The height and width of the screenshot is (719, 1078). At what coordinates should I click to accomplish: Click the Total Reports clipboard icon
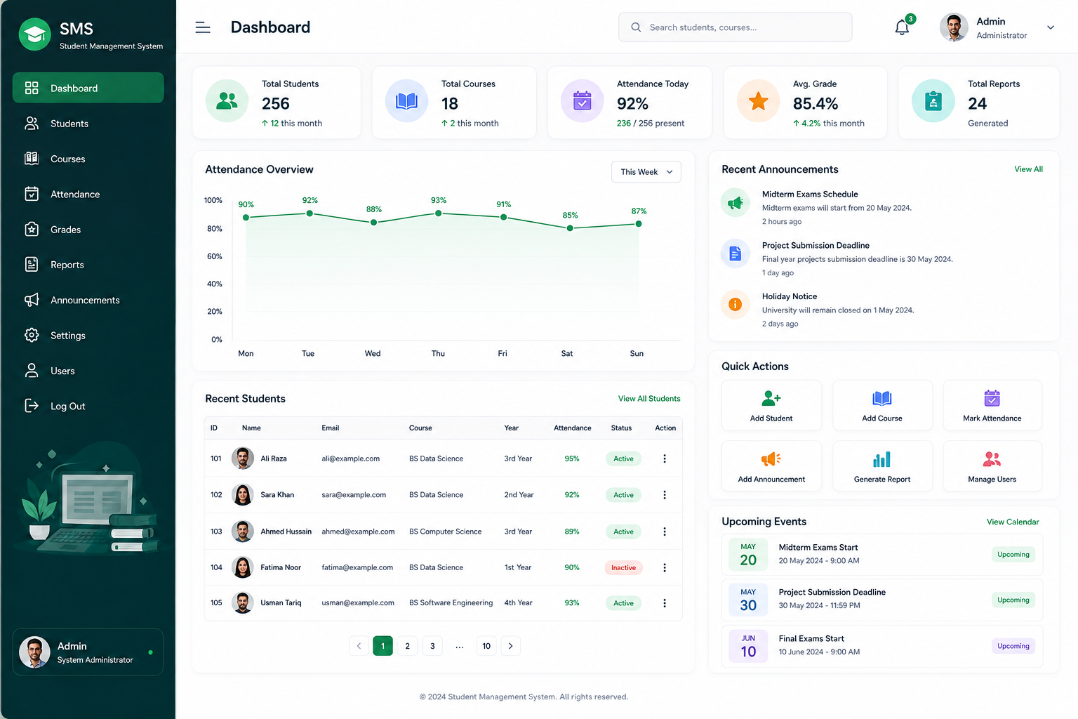pos(933,101)
